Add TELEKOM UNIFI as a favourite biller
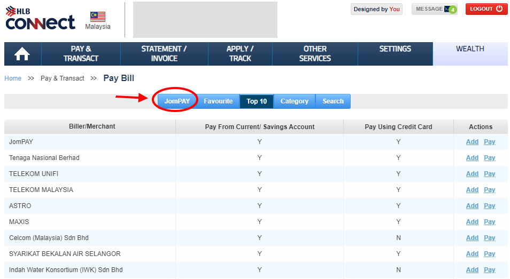This screenshot has width=510, height=279. [472, 174]
